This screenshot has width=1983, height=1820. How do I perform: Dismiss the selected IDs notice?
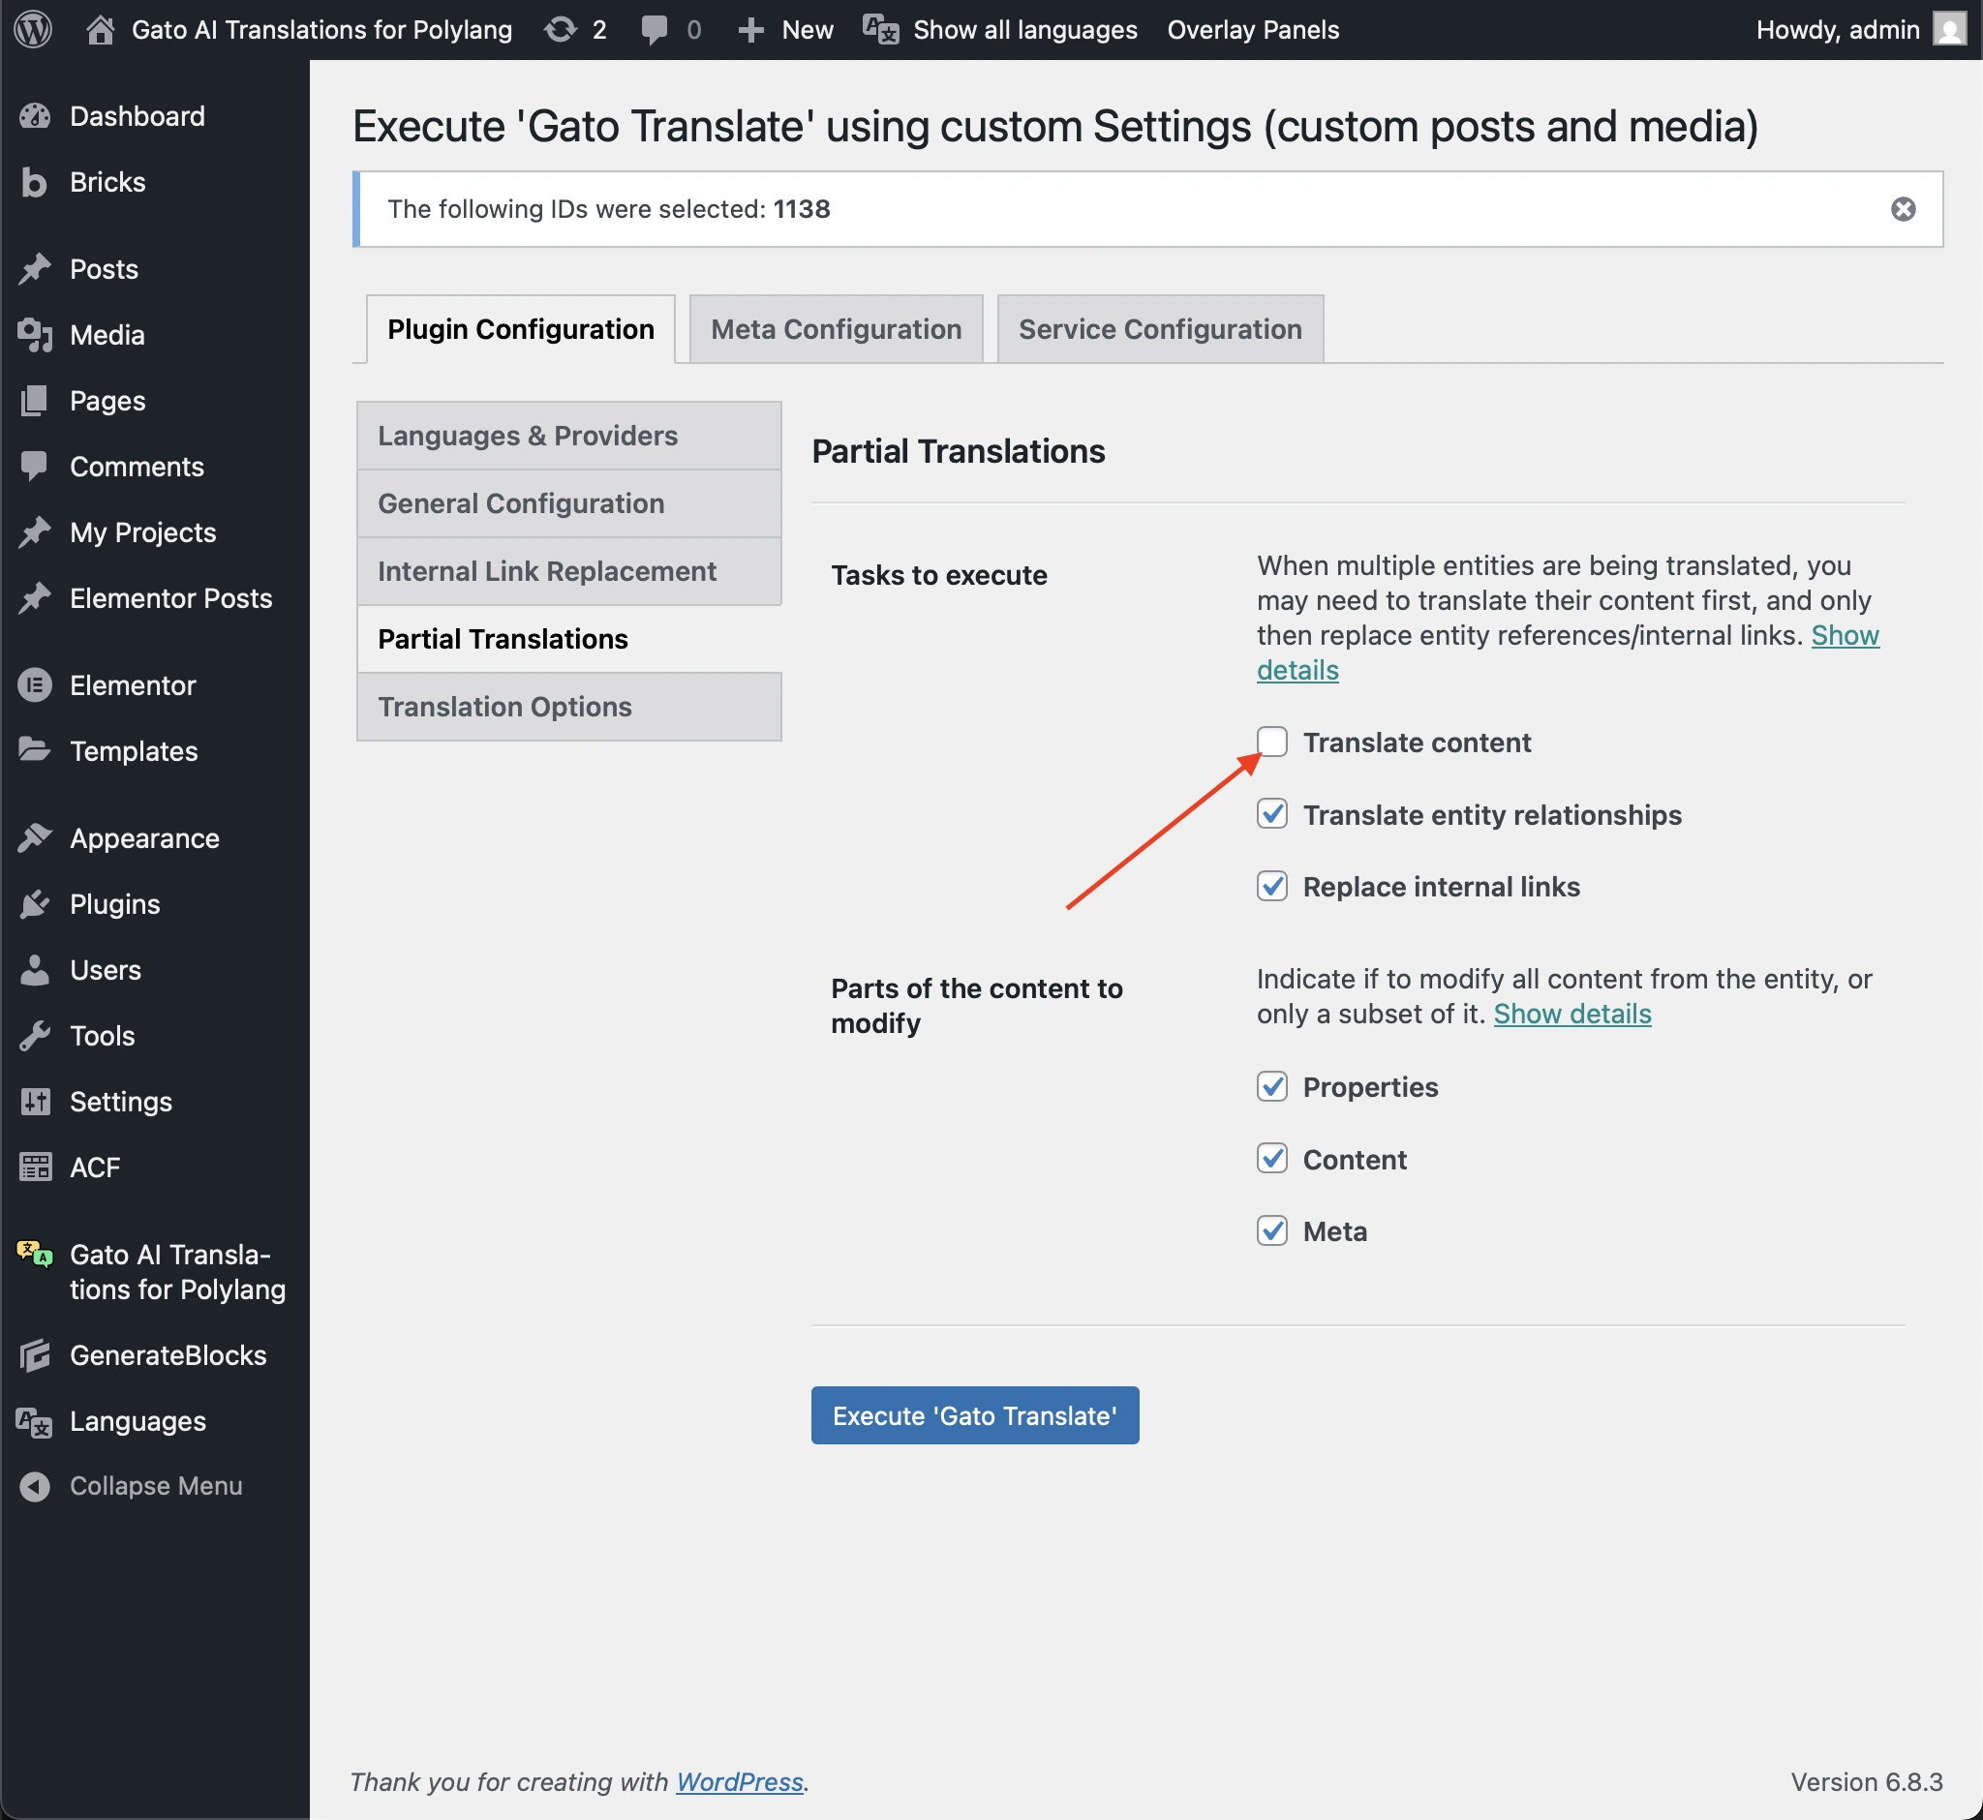[x=1904, y=208]
